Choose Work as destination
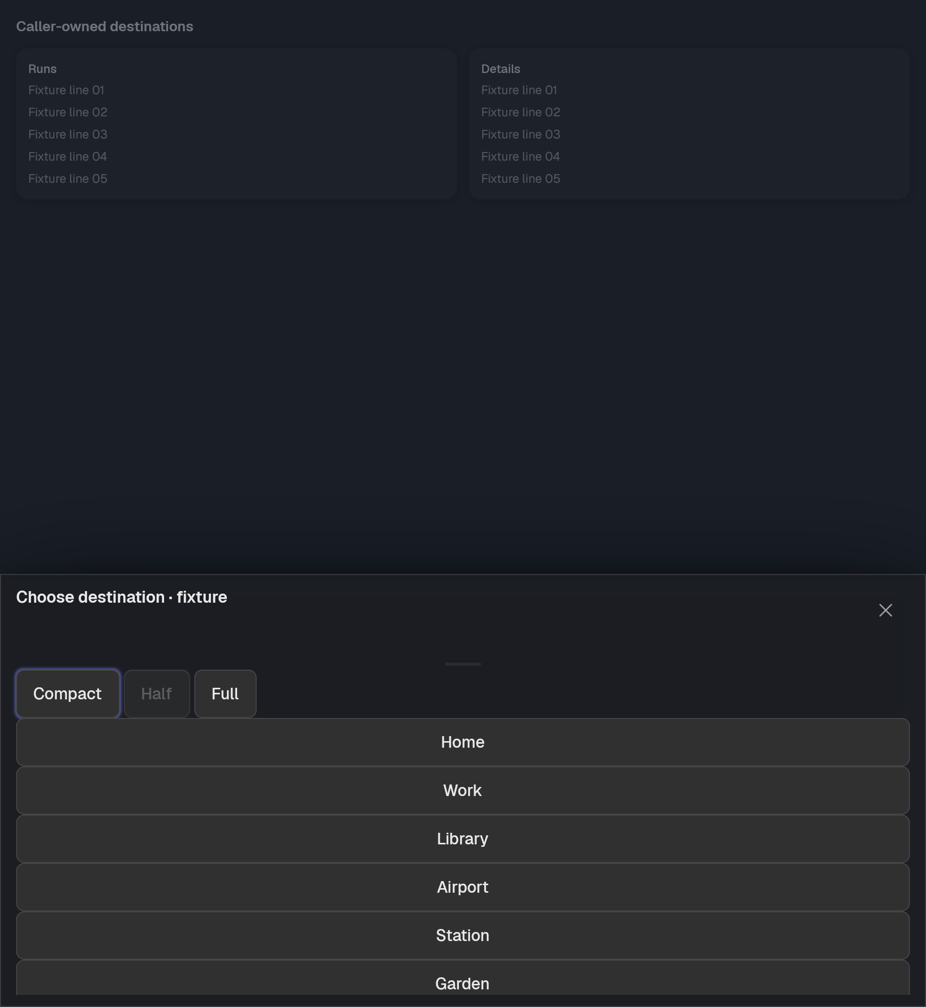The width and height of the screenshot is (926, 1007). [x=462, y=790]
